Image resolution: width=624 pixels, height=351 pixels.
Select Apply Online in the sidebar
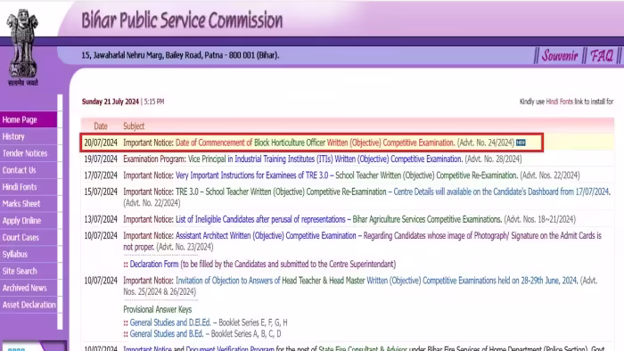(x=29, y=221)
